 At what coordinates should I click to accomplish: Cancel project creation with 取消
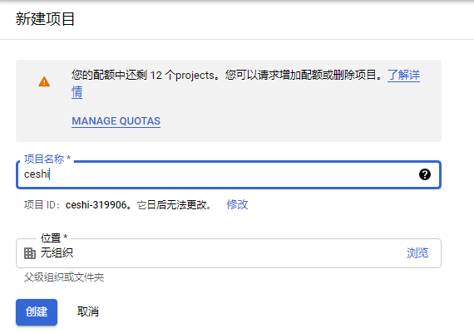88,312
